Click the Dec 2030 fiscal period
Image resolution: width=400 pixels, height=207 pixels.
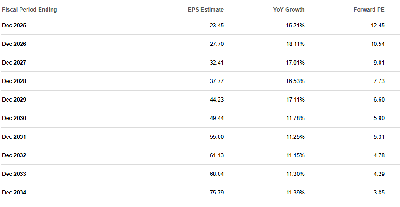(x=14, y=118)
